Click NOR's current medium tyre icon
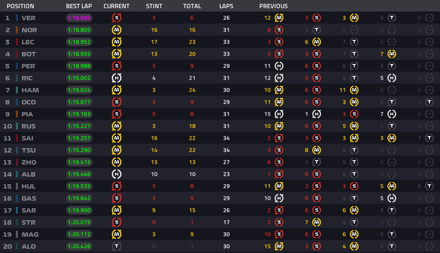440x253 pixels. tap(117, 30)
